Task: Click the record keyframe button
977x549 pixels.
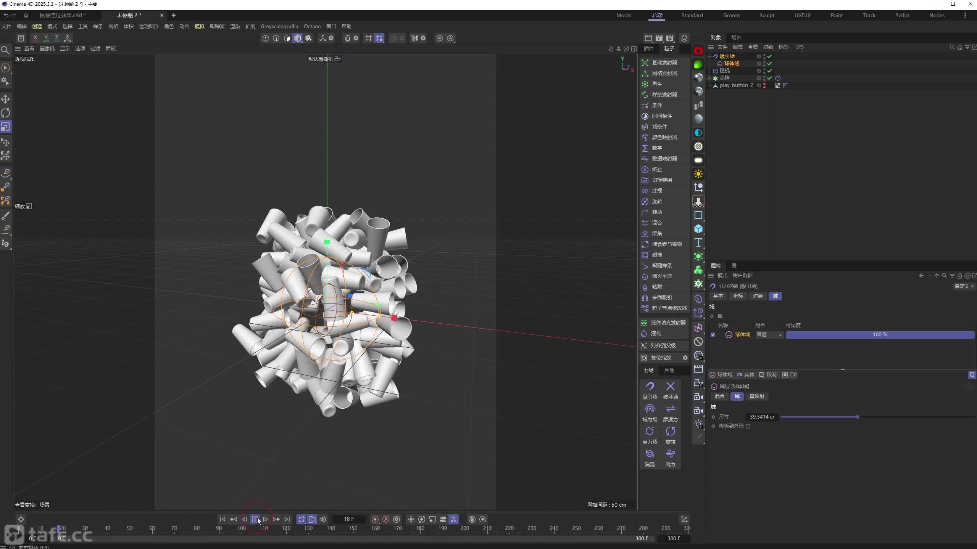Action: (x=375, y=519)
